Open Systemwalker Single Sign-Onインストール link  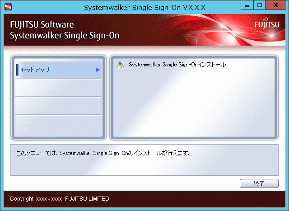pyautogui.click(x=177, y=65)
